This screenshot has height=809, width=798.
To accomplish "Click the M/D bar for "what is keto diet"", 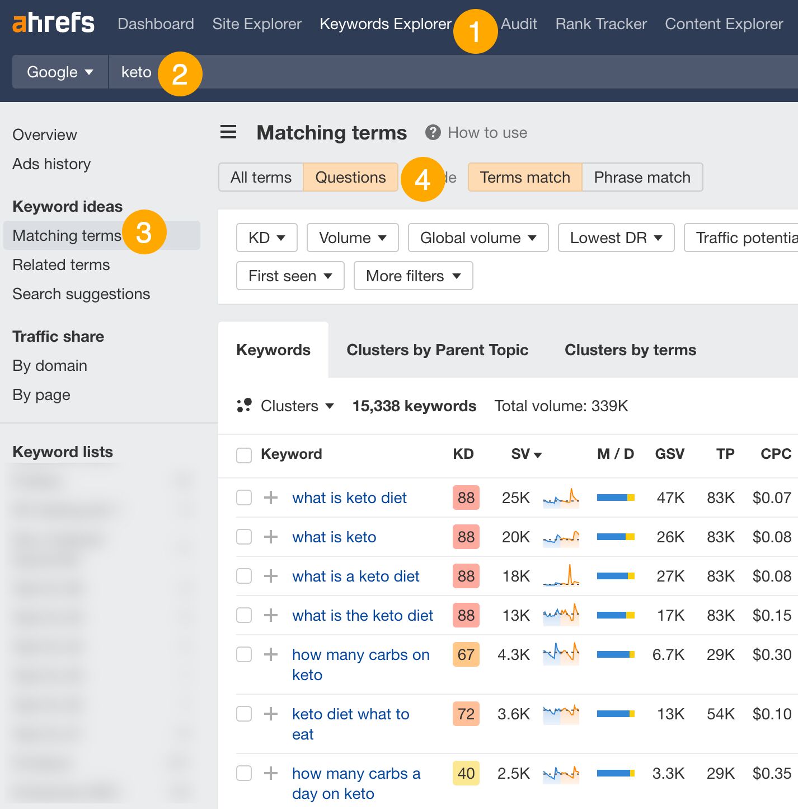I will point(616,498).
